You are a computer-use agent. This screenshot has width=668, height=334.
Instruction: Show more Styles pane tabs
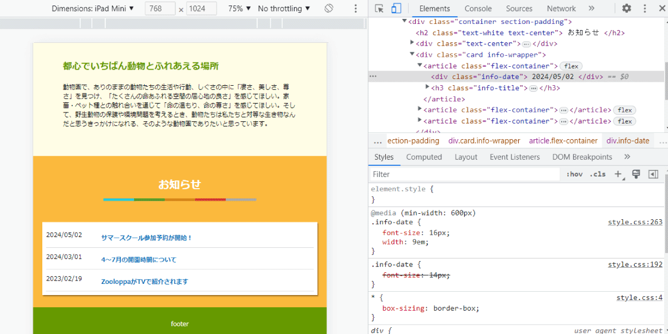tap(627, 157)
